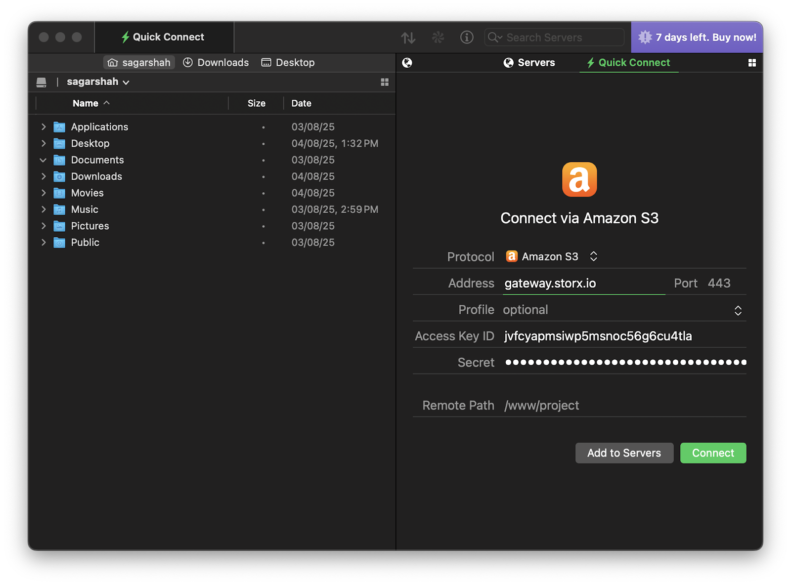
Task: Open the info icon in toolbar
Action: point(467,37)
